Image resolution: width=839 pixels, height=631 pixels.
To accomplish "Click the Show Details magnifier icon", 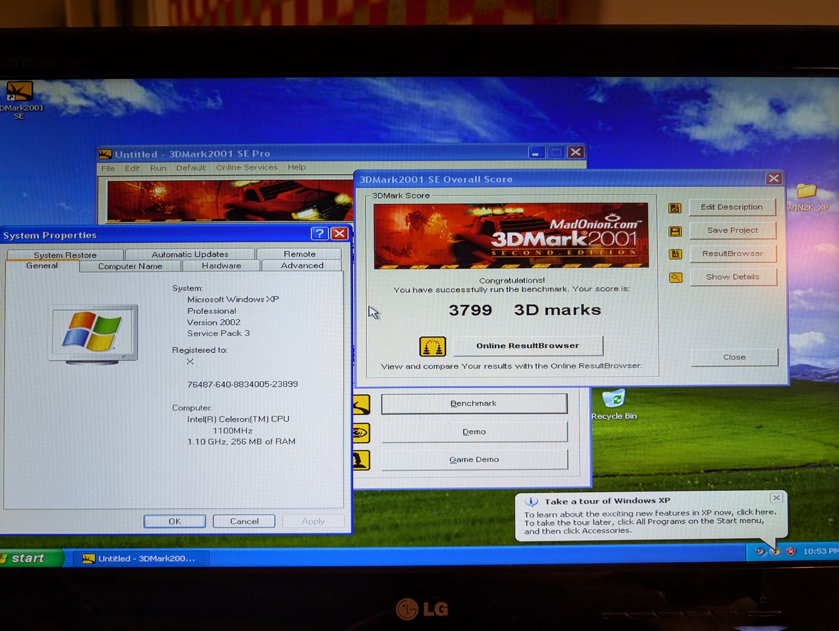I will pos(676,278).
